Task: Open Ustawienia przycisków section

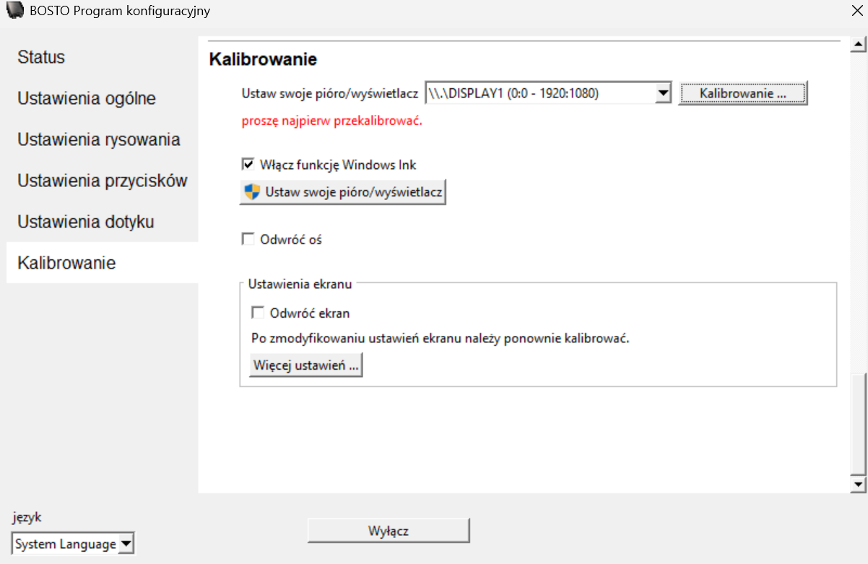Action: (x=103, y=181)
